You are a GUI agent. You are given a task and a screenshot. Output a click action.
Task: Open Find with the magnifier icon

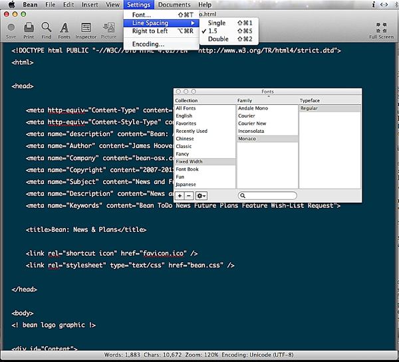[x=47, y=31]
